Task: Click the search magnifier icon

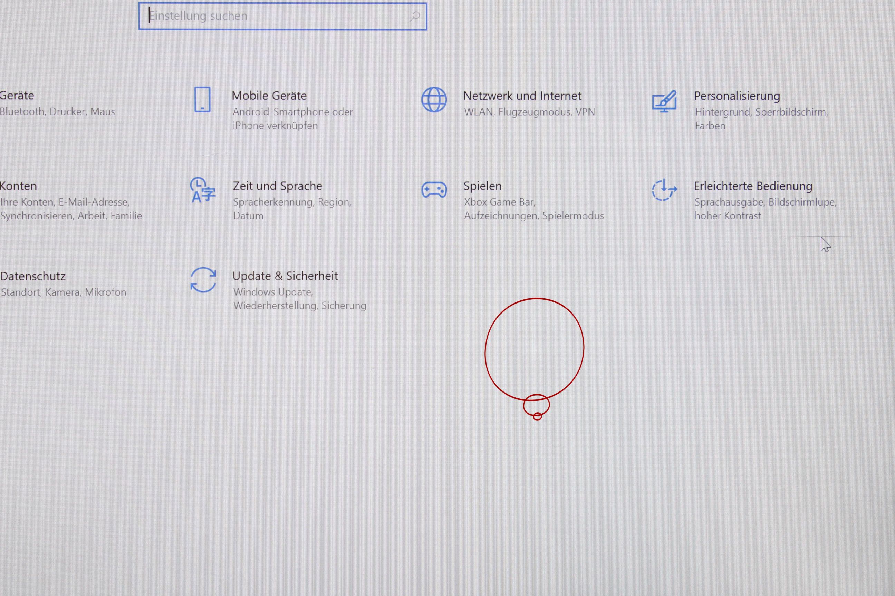Action: coord(414,16)
